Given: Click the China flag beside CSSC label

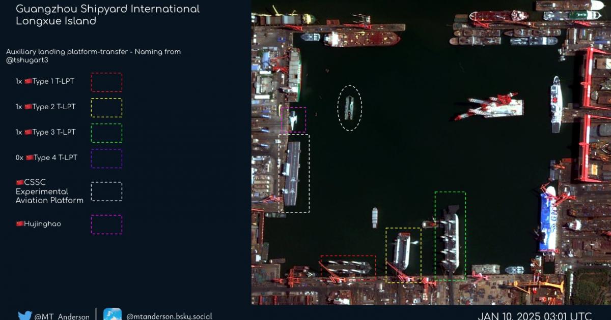Looking at the screenshot, I should (20, 182).
